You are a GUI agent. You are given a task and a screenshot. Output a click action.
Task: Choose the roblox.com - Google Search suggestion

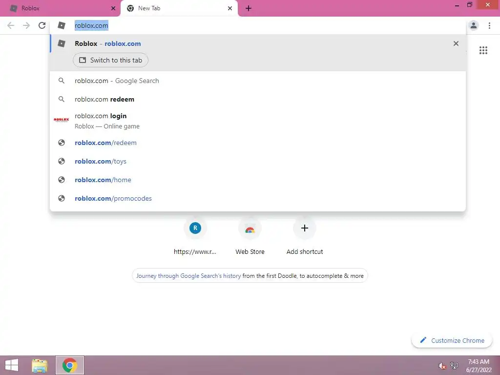[258, 81]
